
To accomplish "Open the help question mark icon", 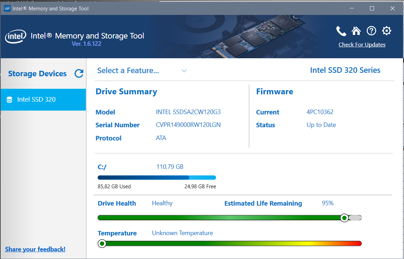I will coord(371,31).
